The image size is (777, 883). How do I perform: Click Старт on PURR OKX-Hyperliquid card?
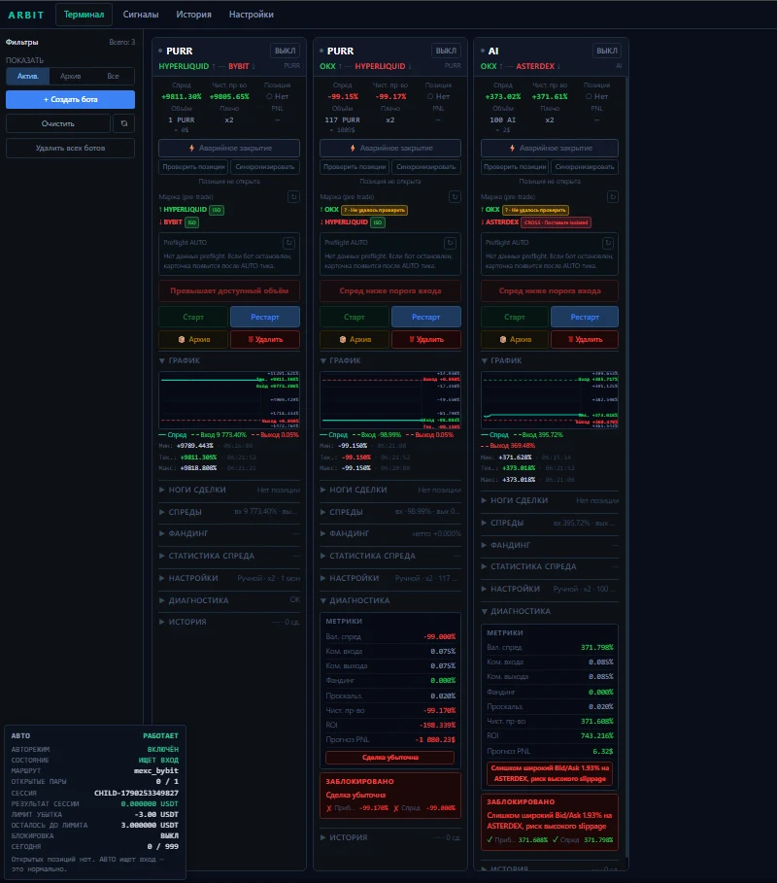[355, 317]
